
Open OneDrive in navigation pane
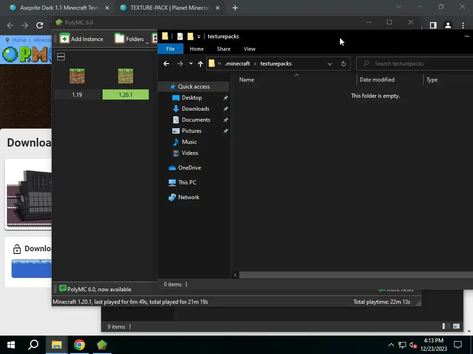[x=189, y=168]
